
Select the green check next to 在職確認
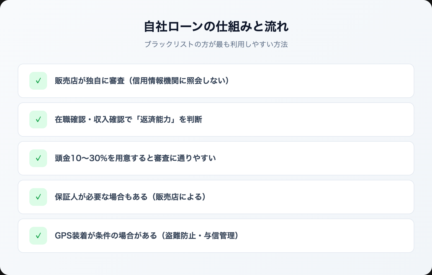tap(38, 120)
